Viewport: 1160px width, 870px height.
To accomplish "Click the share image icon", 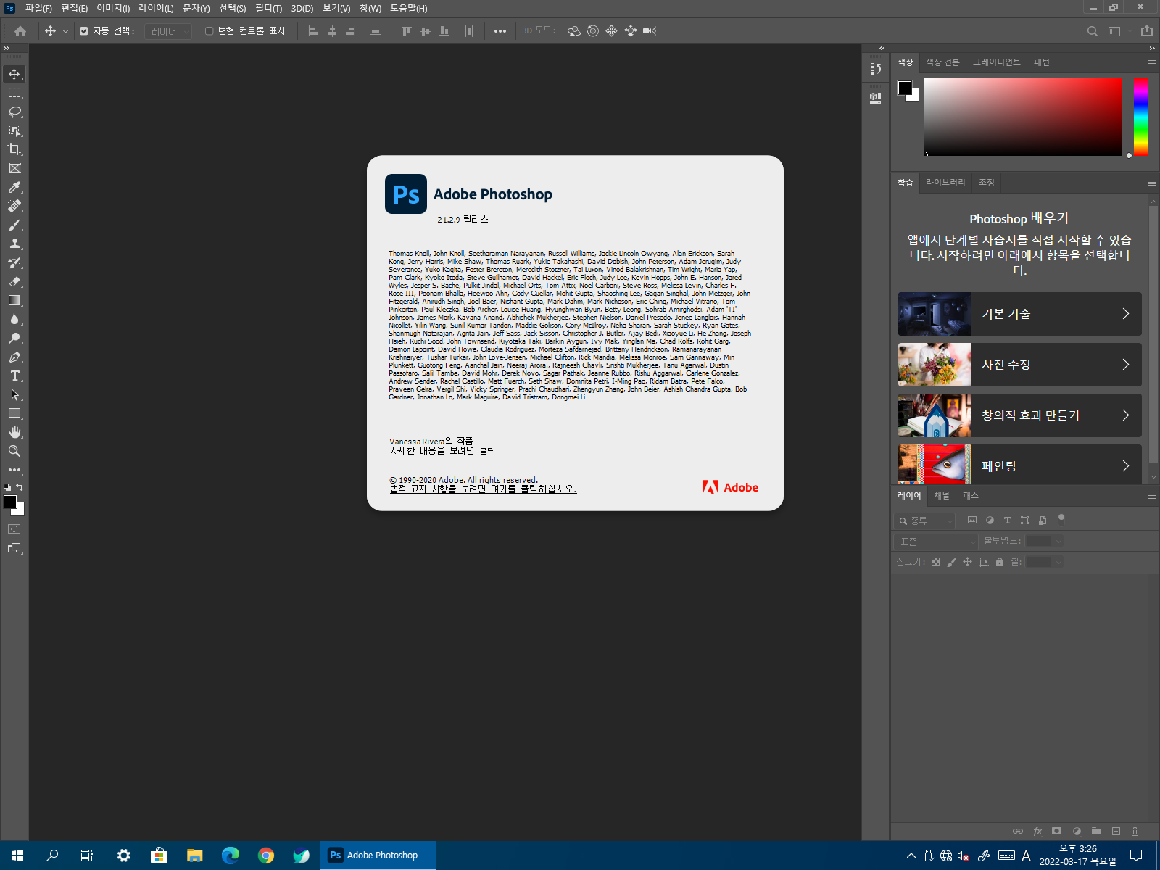I will pos(1146,31).
